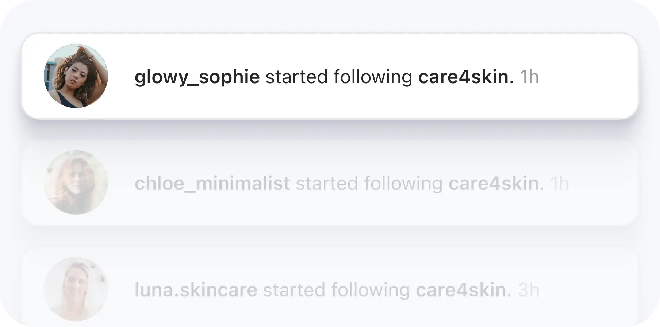Screen dimensions: 660x327
Task: Open chloe_minimalist's faded profile avatar
Action: coord(76,182)
